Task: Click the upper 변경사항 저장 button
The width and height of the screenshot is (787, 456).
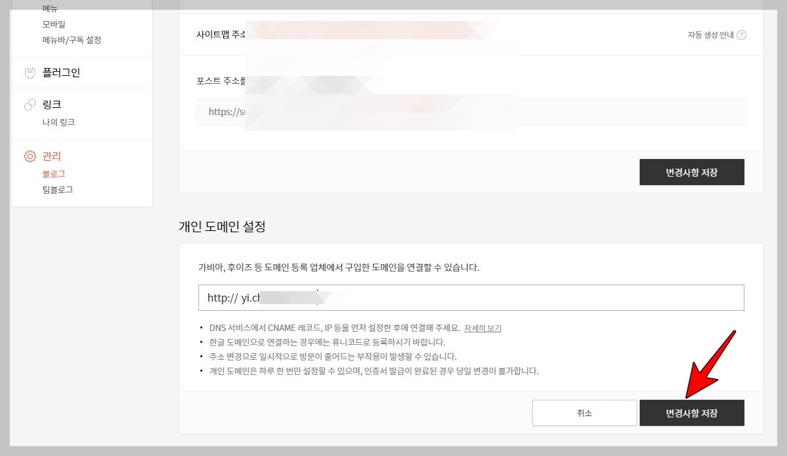Action: tap(691, 172)
